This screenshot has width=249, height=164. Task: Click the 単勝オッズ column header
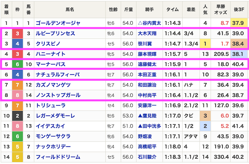pyautogui.click(x=221, y=10)
